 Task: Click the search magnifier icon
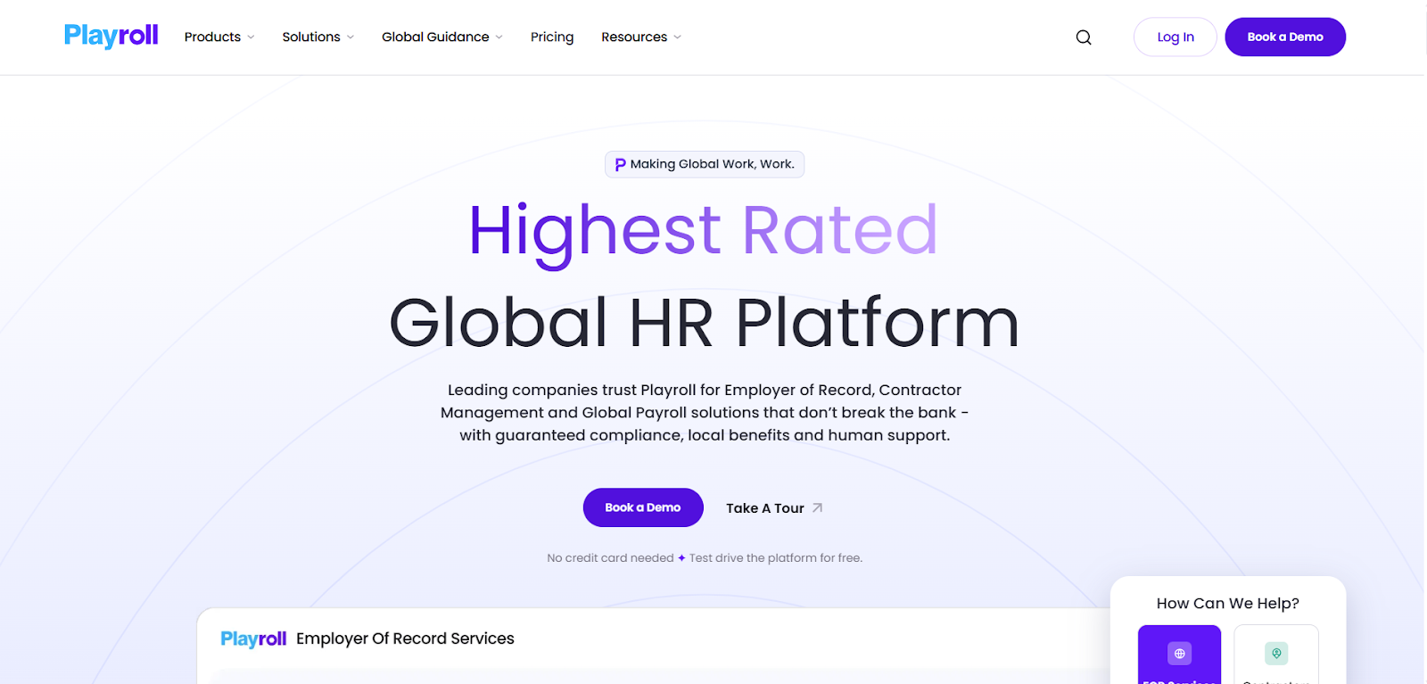(x=1084, y=37)
